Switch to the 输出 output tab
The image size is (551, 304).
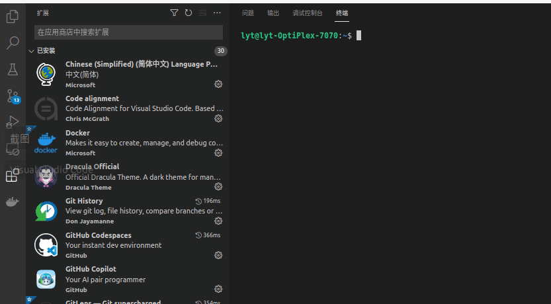273,13
